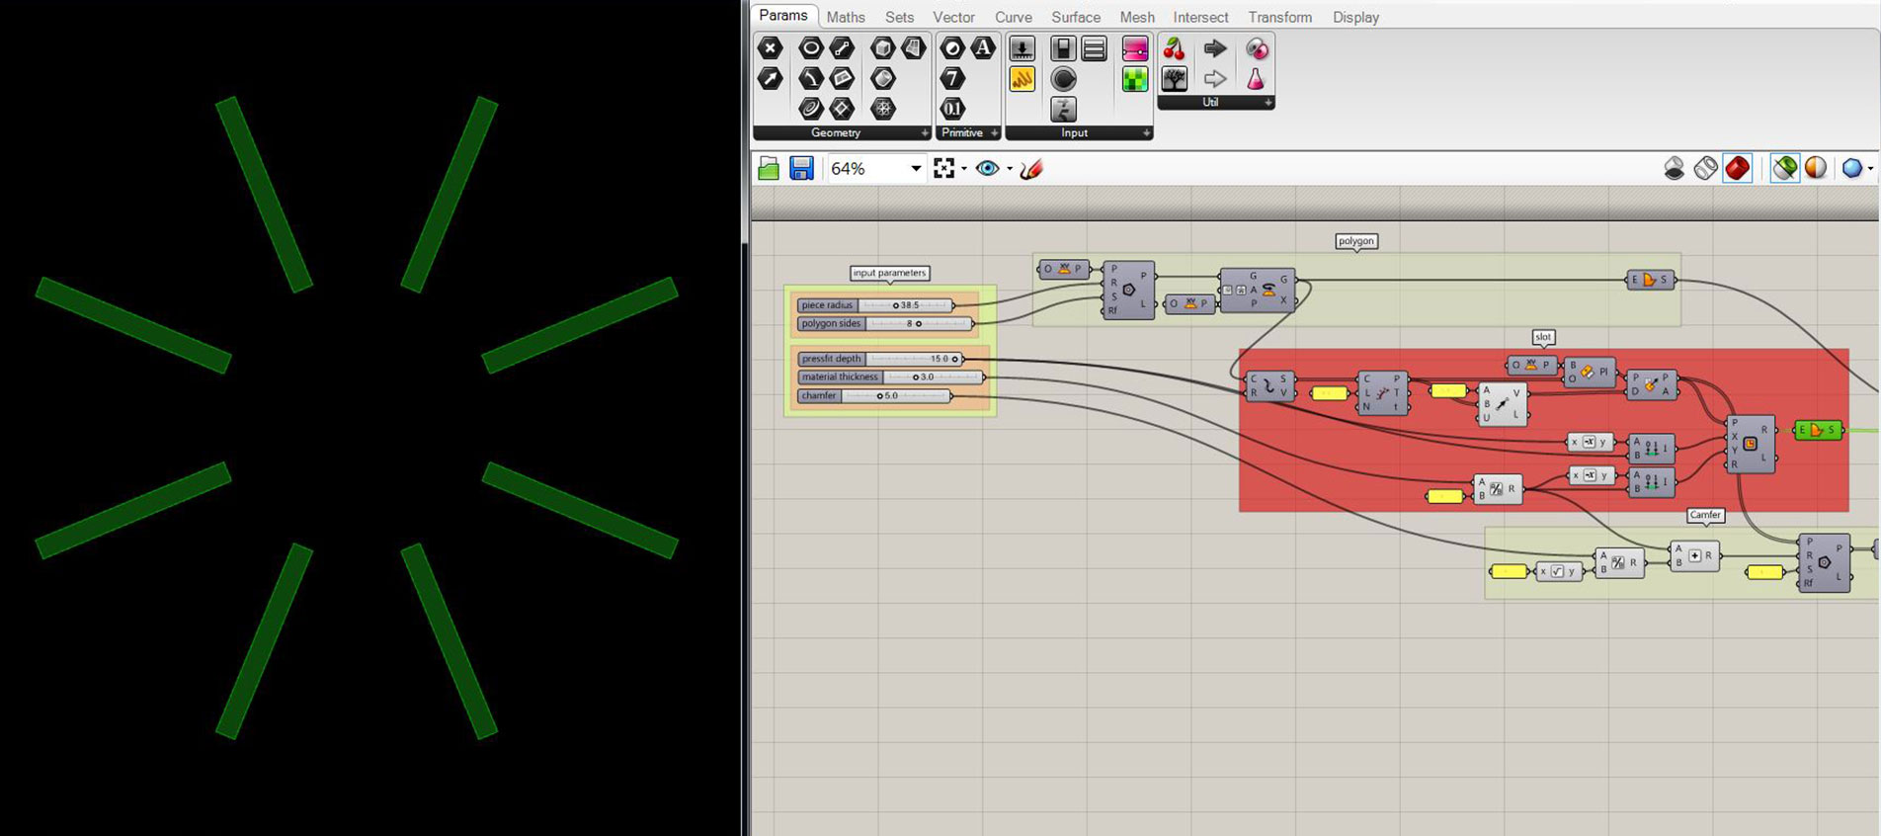Open a Grasshopper file with green folder icon
The image size is (1881, 836).
pos(769,169)
